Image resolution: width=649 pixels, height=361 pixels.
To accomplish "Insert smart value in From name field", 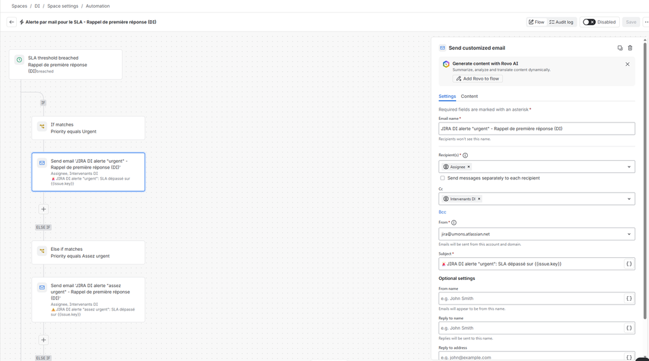I will (x=629, y=298).
